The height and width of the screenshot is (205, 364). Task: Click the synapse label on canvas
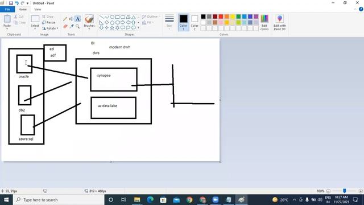(x=104, y=76)
